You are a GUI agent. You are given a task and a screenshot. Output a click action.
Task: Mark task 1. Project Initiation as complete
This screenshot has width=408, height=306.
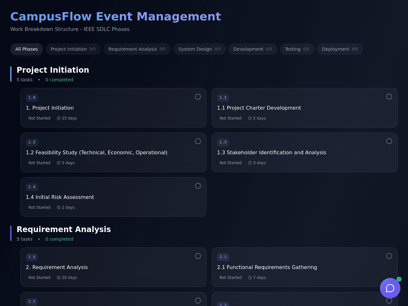click(198, 97)
